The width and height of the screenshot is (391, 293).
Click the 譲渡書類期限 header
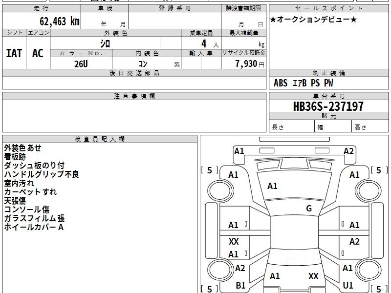tap(244, 8)
